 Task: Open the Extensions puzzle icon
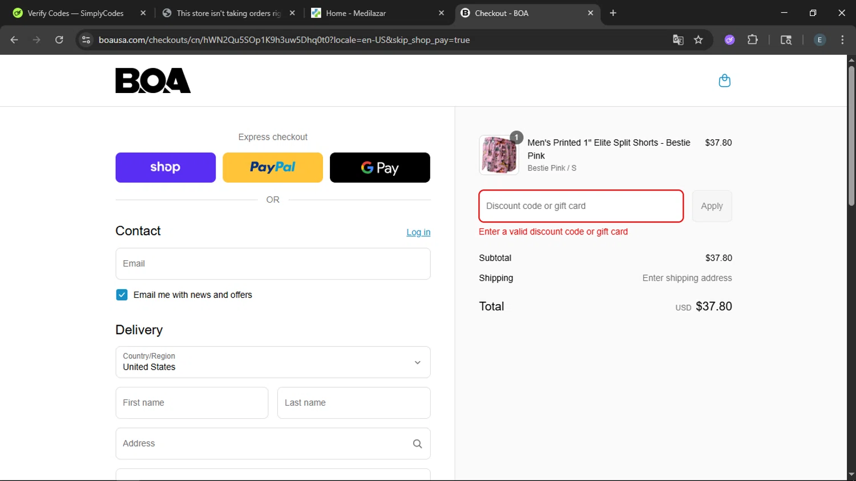(x=753, y=40)
